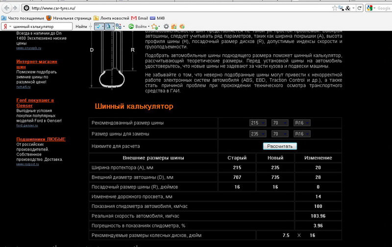The width and height of the screenshot is (392, 247).
Task: Reload the page with the refresh icon
Action: (359, 8)
